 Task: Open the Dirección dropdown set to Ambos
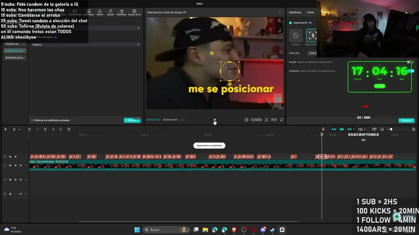click(313, 53)
